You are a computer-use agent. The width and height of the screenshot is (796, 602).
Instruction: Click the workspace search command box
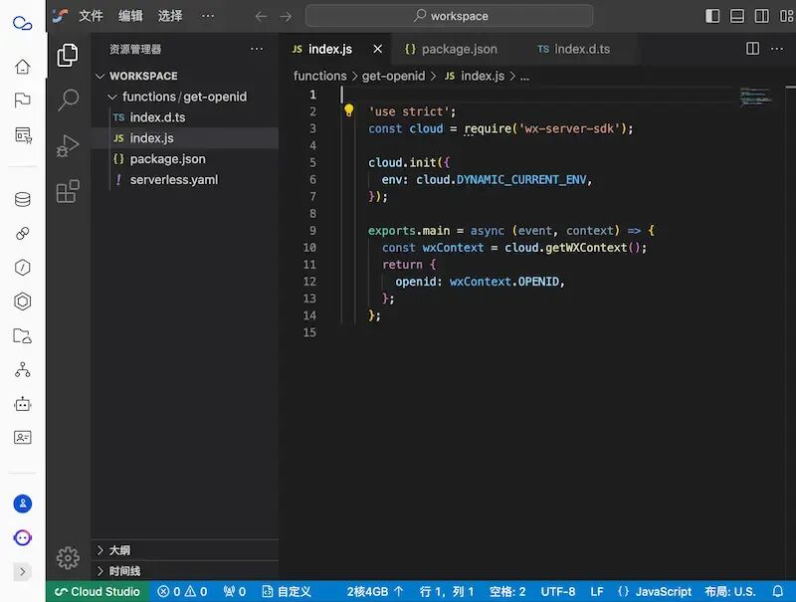[450, 16]
